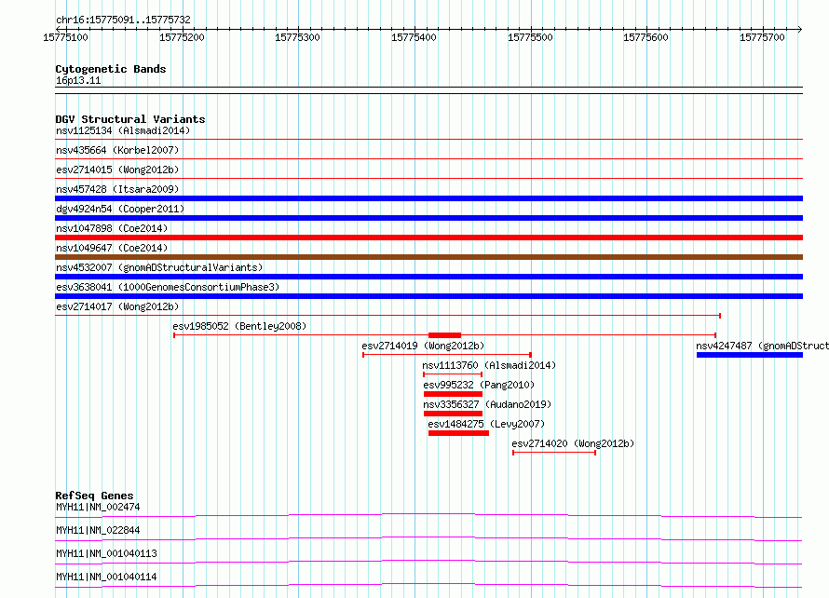Select the brown bar under nsv1049647
This screenshot has width=829, height=598.
point(428,257)
